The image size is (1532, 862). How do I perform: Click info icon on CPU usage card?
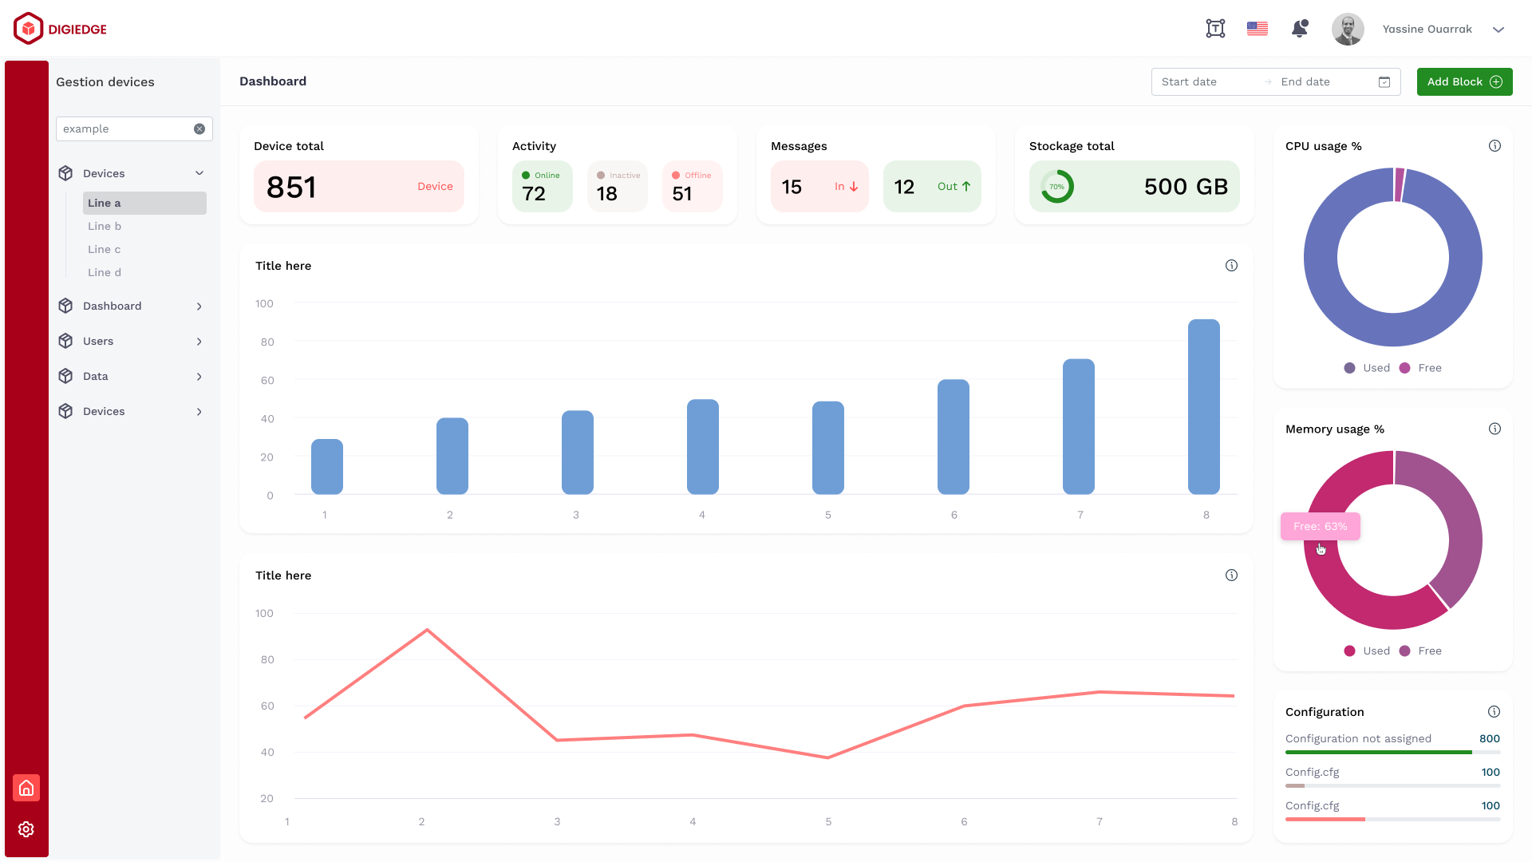click(1494, 146)
